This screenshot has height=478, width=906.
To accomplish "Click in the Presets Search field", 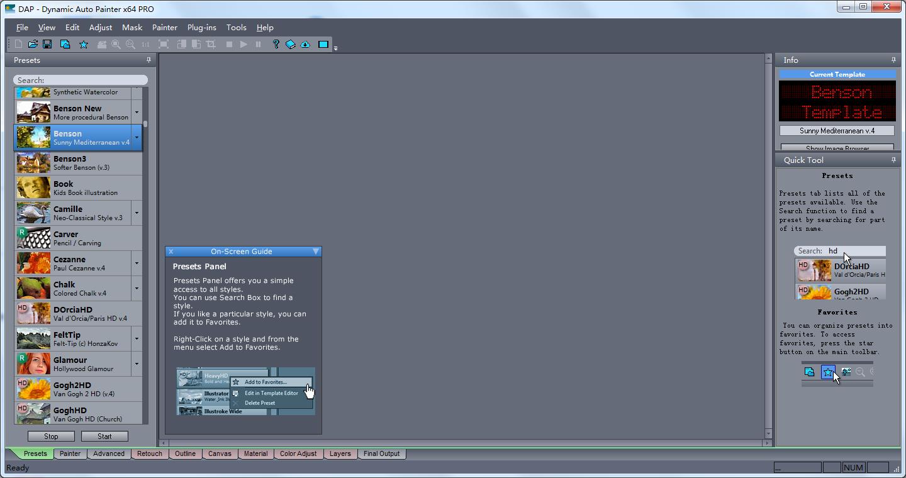I will (81, 80).
